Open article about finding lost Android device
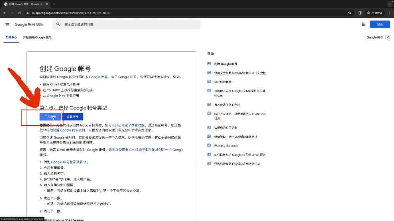Viewport: 394px width, 221px height. [240, 116]
